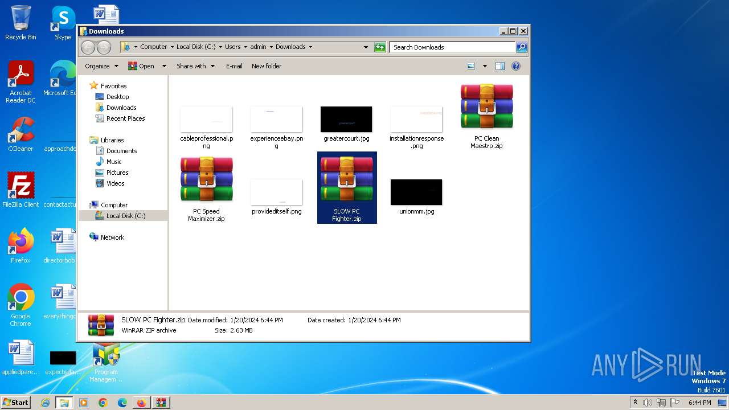Click the Explorer Back navigation button

click(x=88, y=47)
